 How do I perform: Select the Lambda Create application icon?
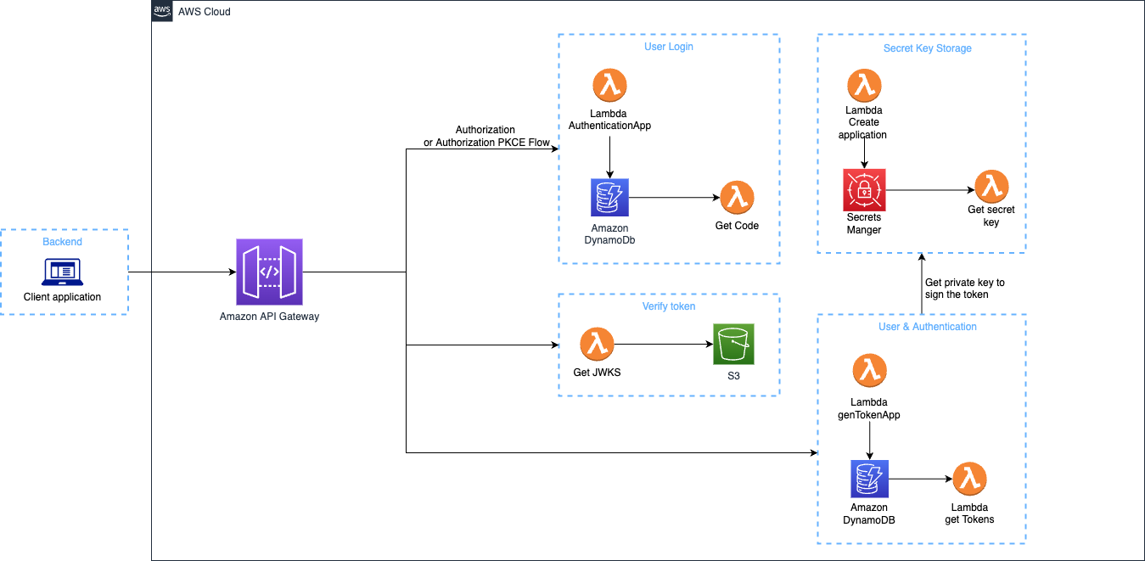coord(864,86)
